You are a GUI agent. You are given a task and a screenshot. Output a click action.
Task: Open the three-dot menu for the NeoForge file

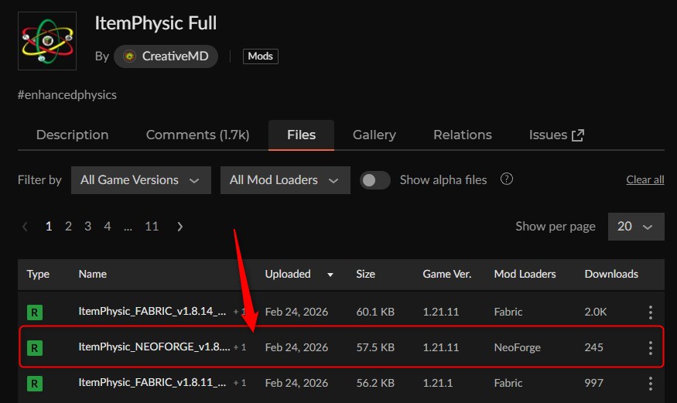[650, 348]
